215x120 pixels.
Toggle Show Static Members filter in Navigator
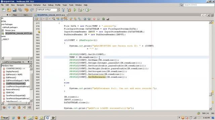point(14,107)
